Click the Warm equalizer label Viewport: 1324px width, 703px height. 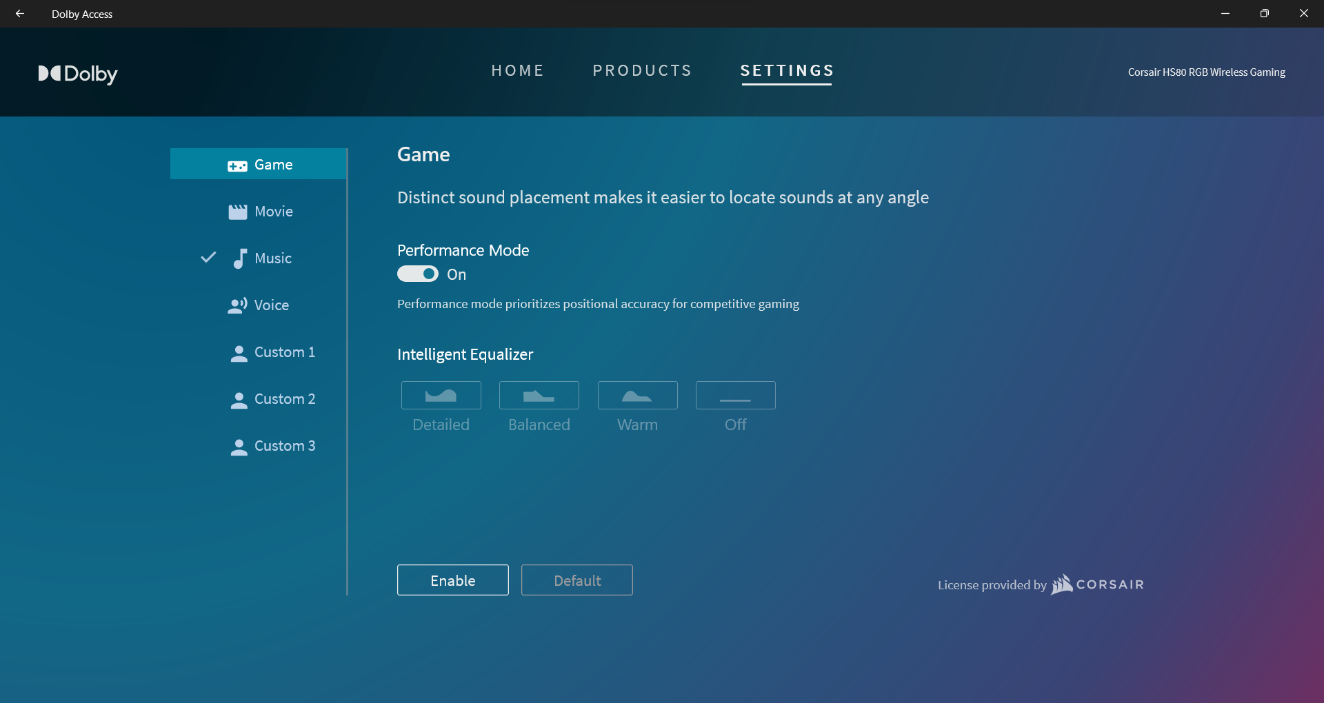coord(638,425)
